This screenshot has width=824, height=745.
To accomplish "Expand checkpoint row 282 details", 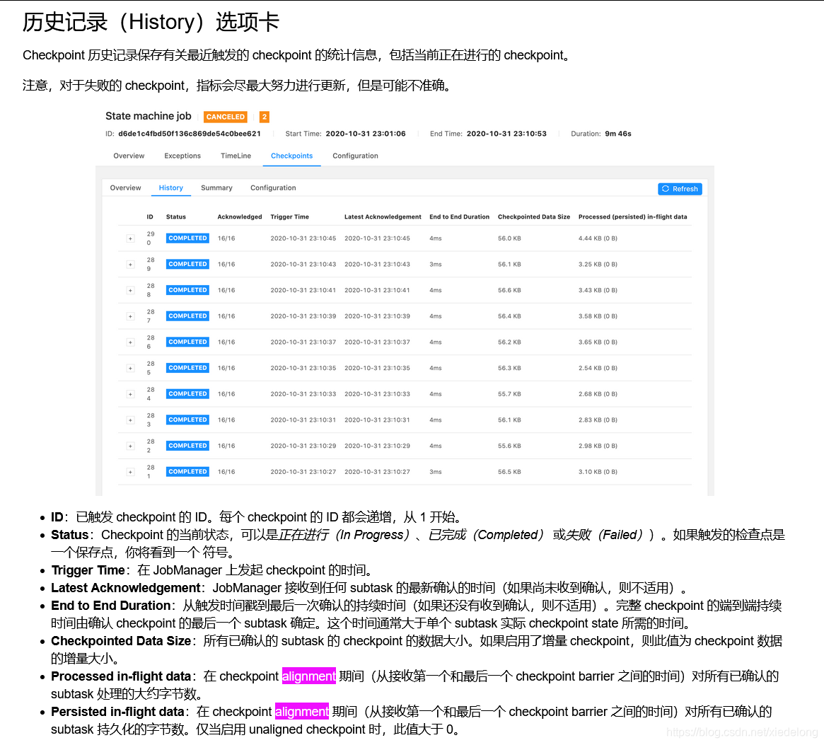I will coord(130,446).
